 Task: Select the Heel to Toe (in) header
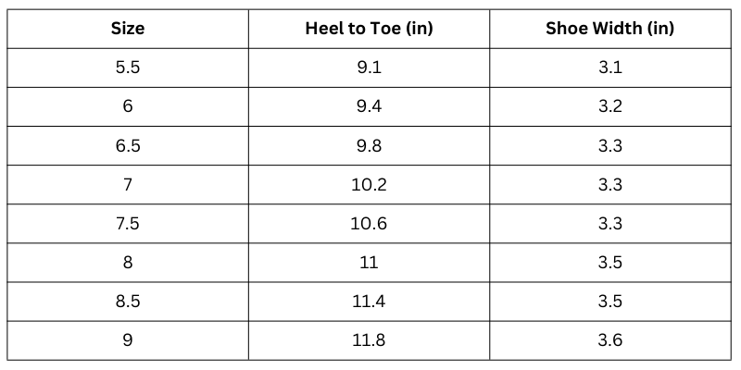(369, 28)
